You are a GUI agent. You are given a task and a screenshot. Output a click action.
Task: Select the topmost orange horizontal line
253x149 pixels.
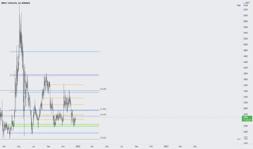[x=65, y=85]
